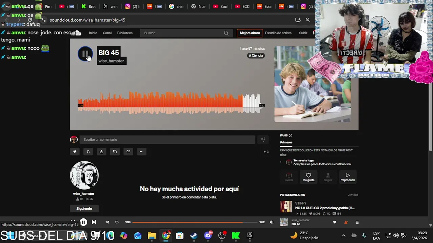
Task: Open the next-up queue list icon
Action: point(357,222)
